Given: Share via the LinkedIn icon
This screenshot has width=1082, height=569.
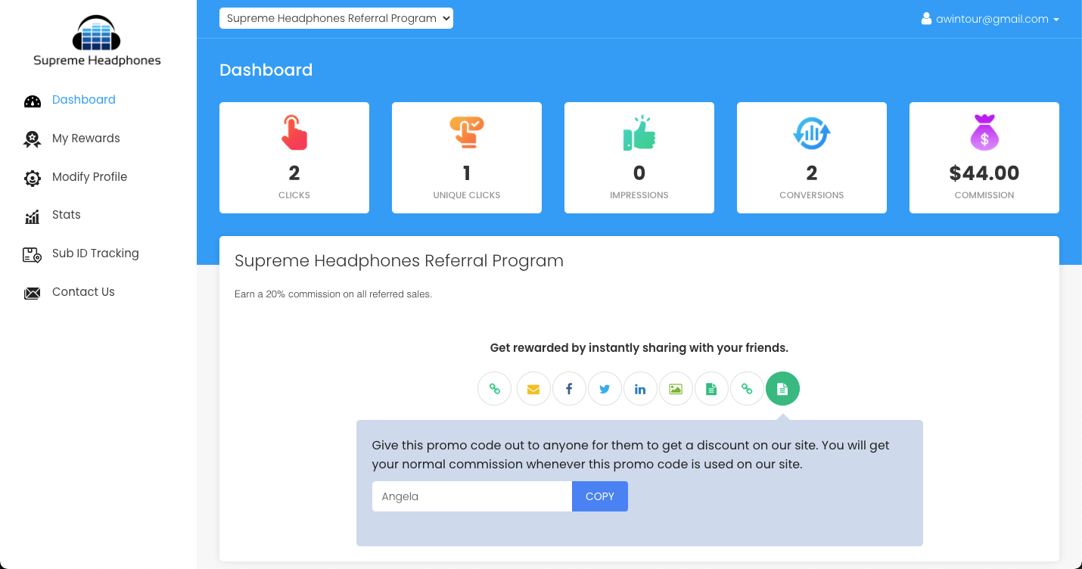Looking at the screenshot, I should tap(640, 390).
